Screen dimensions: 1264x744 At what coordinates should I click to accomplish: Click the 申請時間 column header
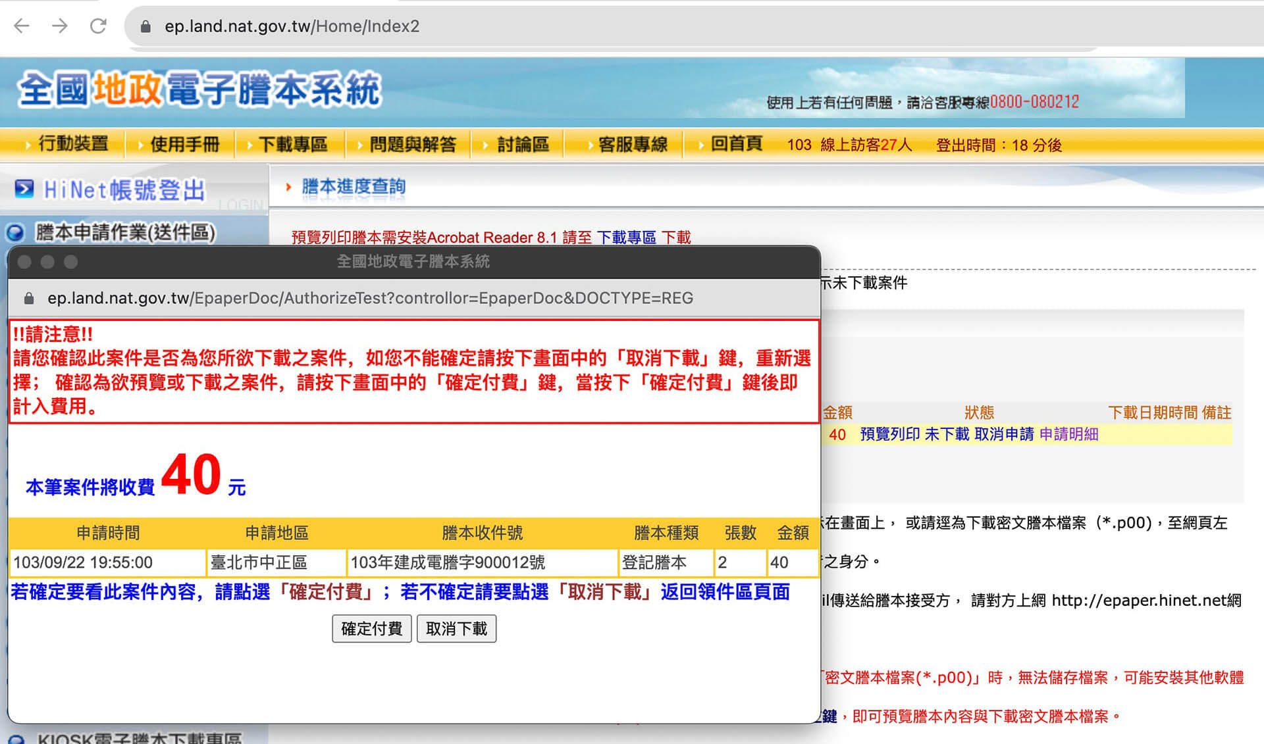coord(108,533)
